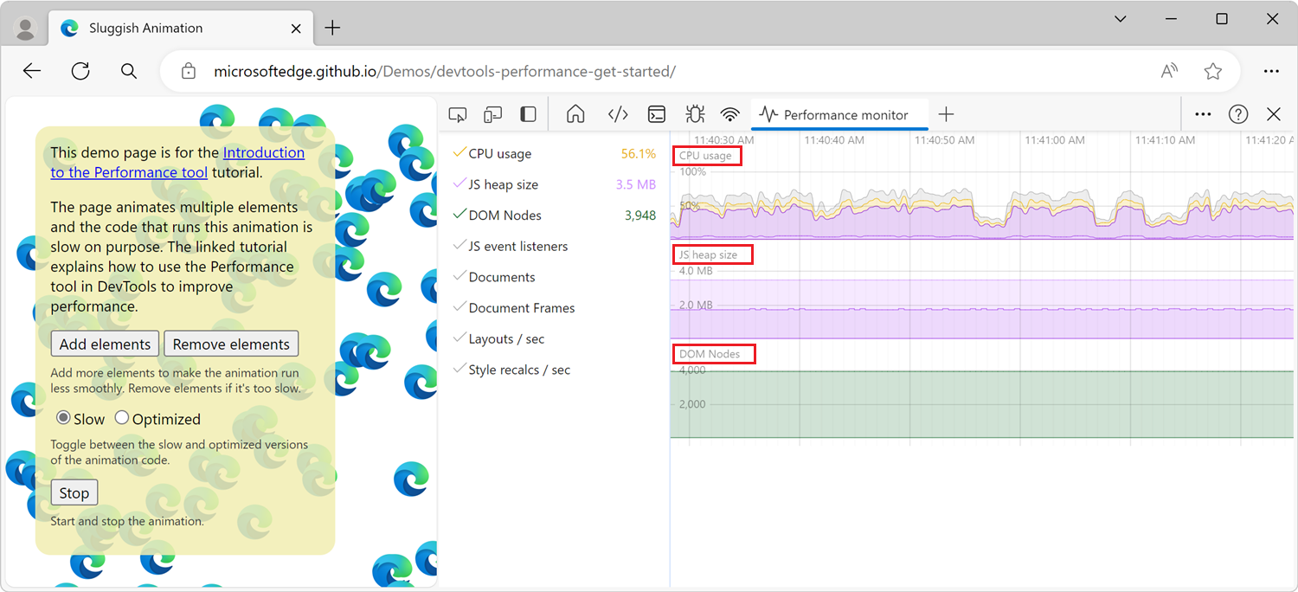
Task: Open browser Settings and more menu
Action: [x=1270, y=71]
